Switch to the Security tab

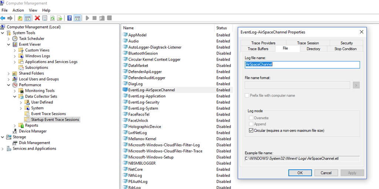coord(346,43)
